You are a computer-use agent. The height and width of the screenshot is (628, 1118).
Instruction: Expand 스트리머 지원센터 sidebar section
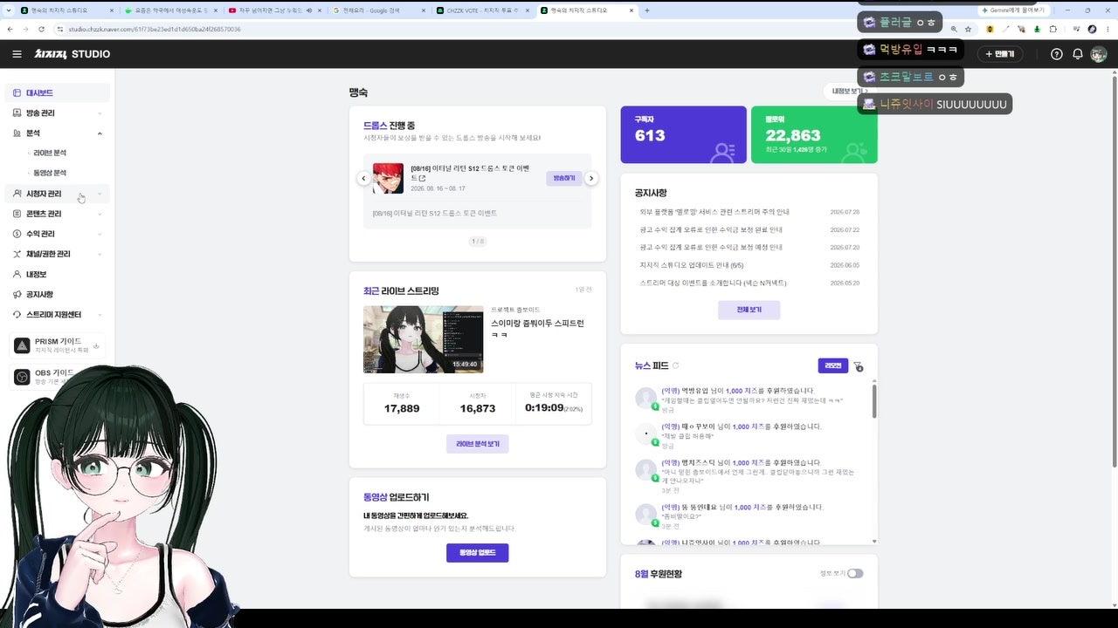(x=58, y=315)
